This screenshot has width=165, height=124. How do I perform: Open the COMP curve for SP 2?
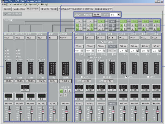90,88
